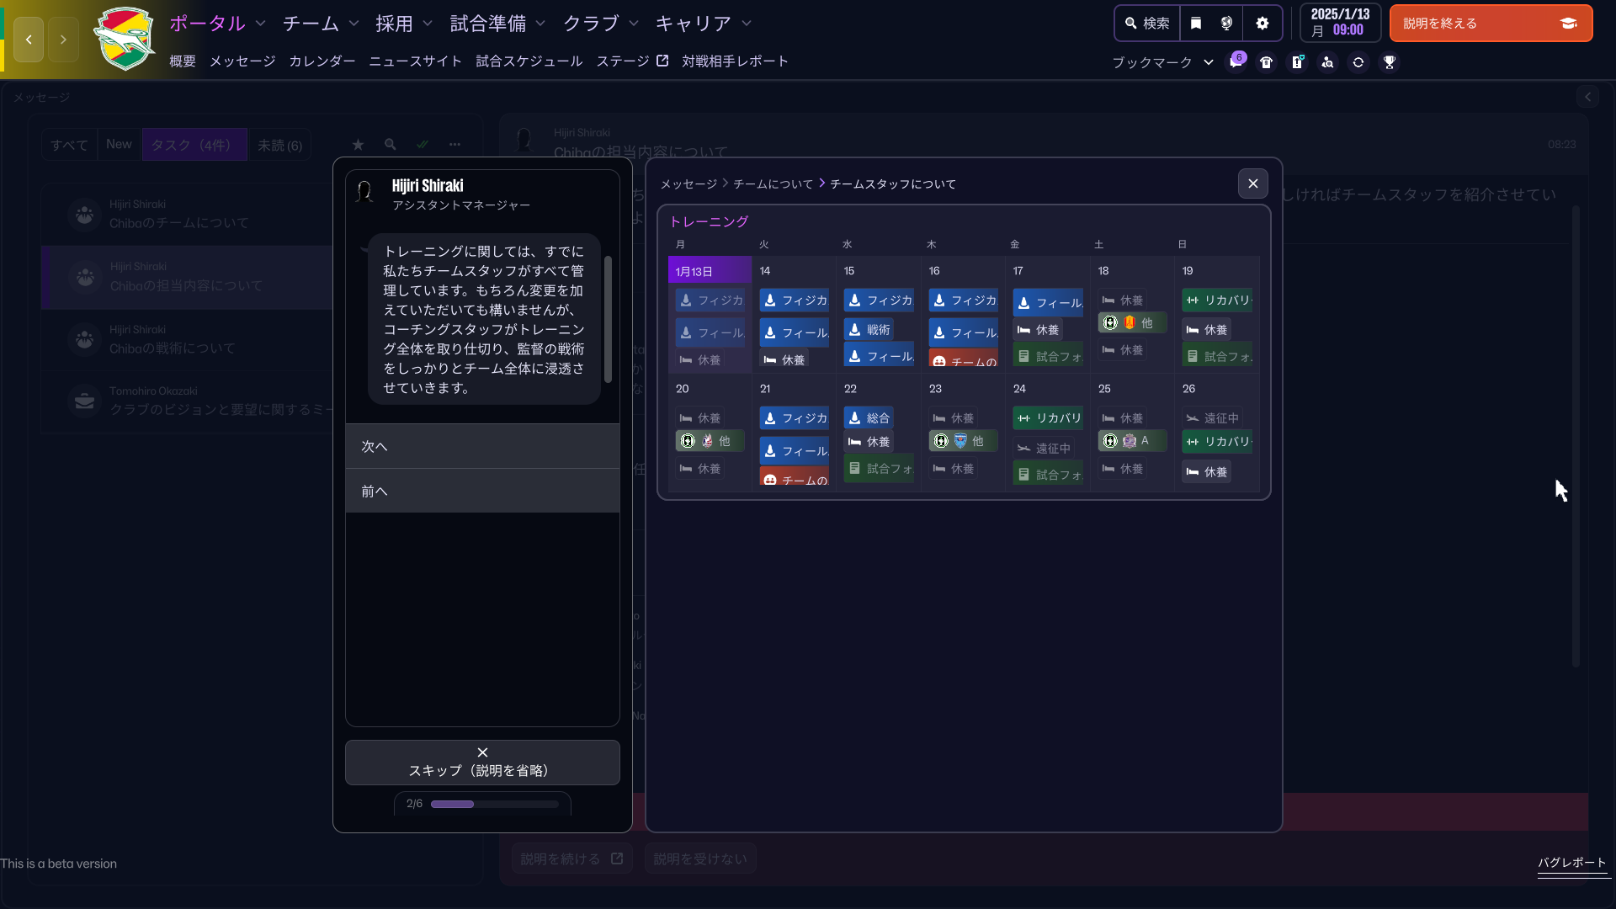Expand the クラブ menu dropdown
This screenshot has height=909, width=1616.
click(634, 24)
